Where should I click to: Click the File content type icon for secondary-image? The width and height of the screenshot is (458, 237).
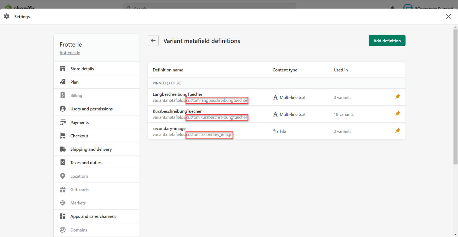[x=275, y=131]
